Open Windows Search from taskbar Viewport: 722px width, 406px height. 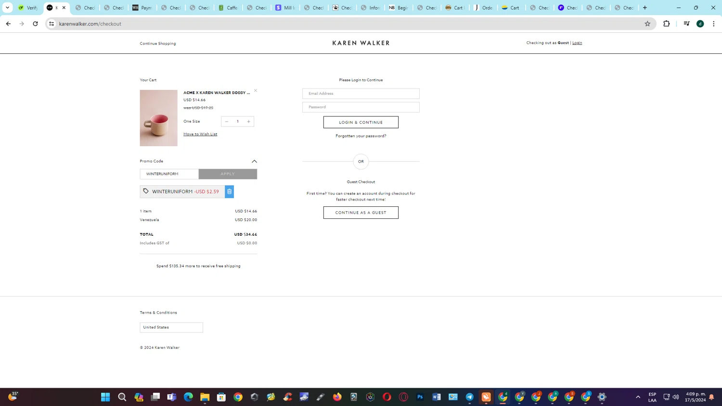[122, 397]
